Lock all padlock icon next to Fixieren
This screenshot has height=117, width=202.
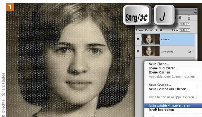pos(161,30)
